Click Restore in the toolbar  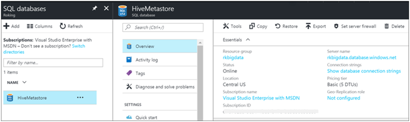pyautogui.click(x=286, y=26)
